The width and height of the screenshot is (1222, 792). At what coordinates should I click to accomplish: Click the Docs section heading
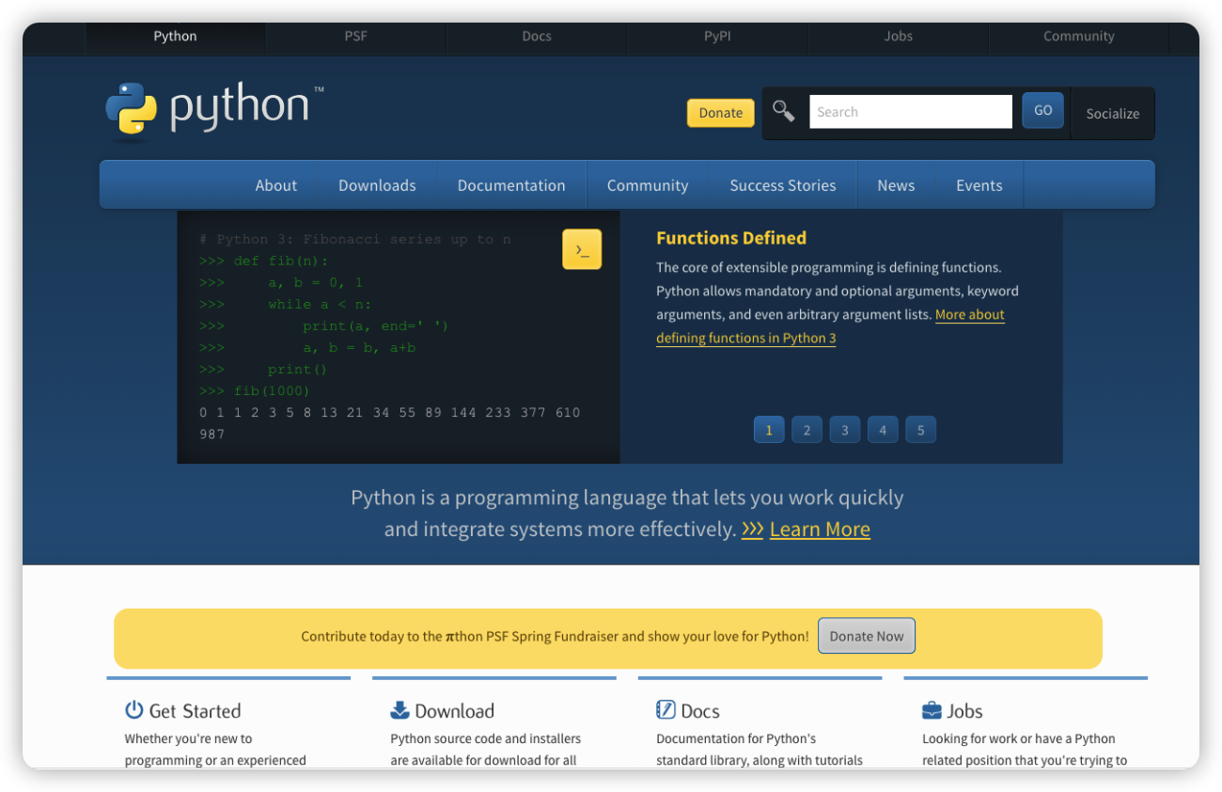tap(700, 711)
